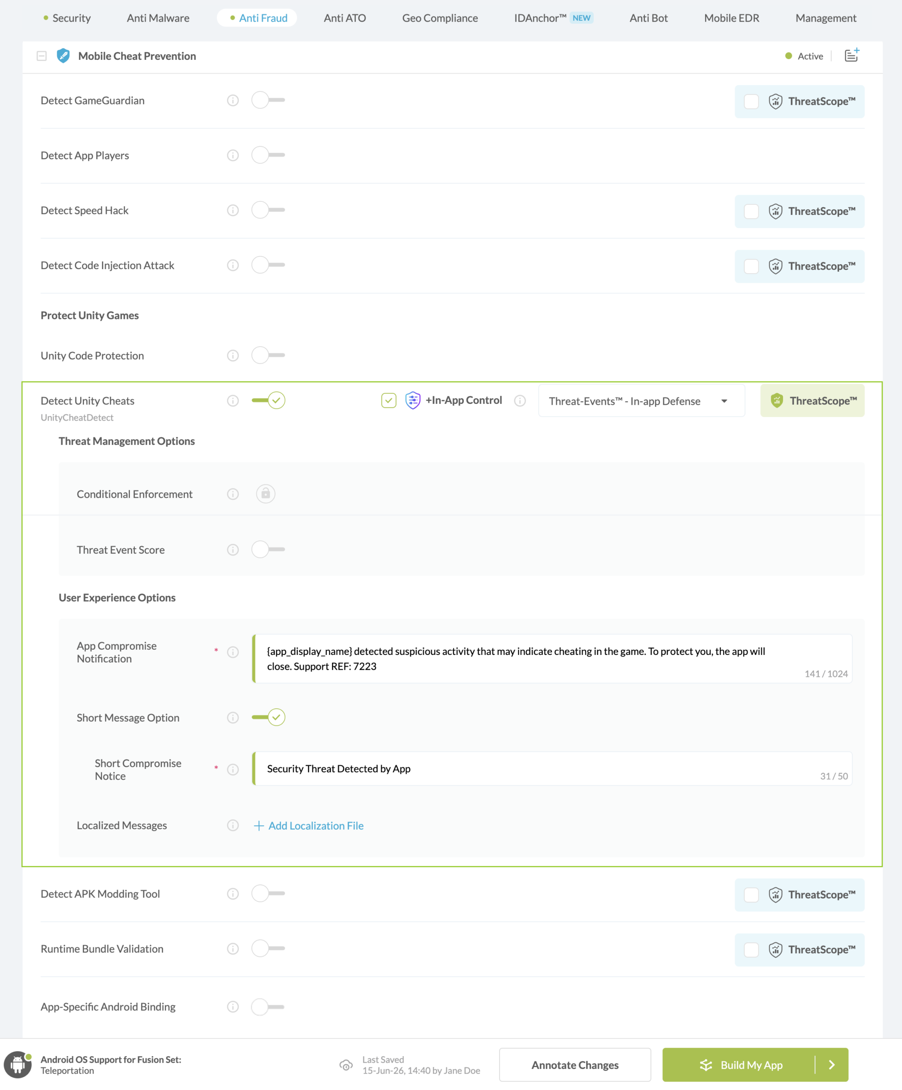Open the Anti Malware tab
This screenshot has height=1090, width=902.
pos(158,18)
